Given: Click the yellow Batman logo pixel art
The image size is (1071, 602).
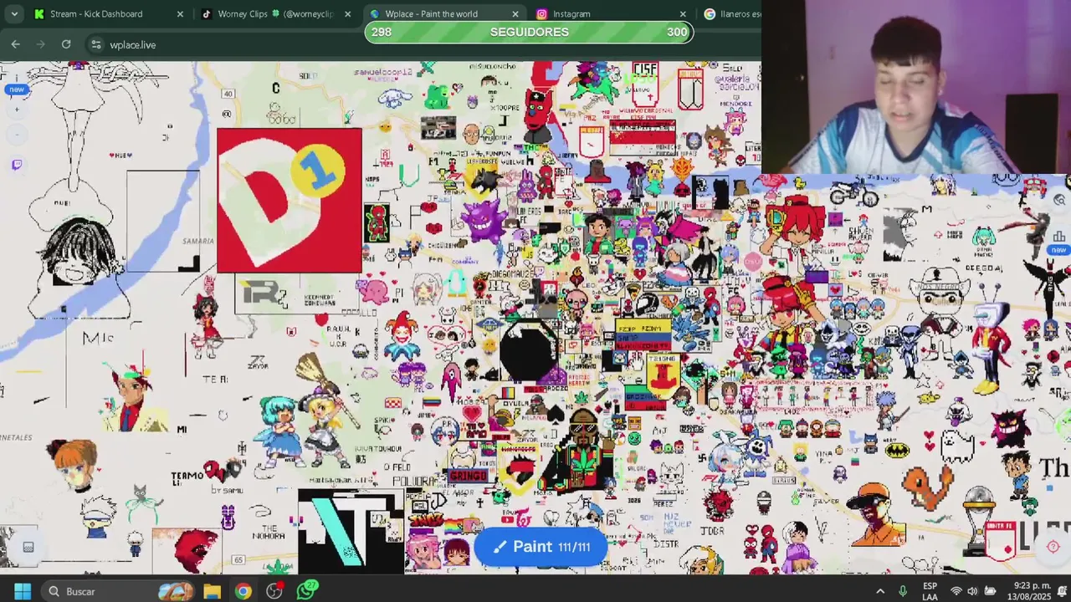Looking at the screenshot, I should pos(897,451).
